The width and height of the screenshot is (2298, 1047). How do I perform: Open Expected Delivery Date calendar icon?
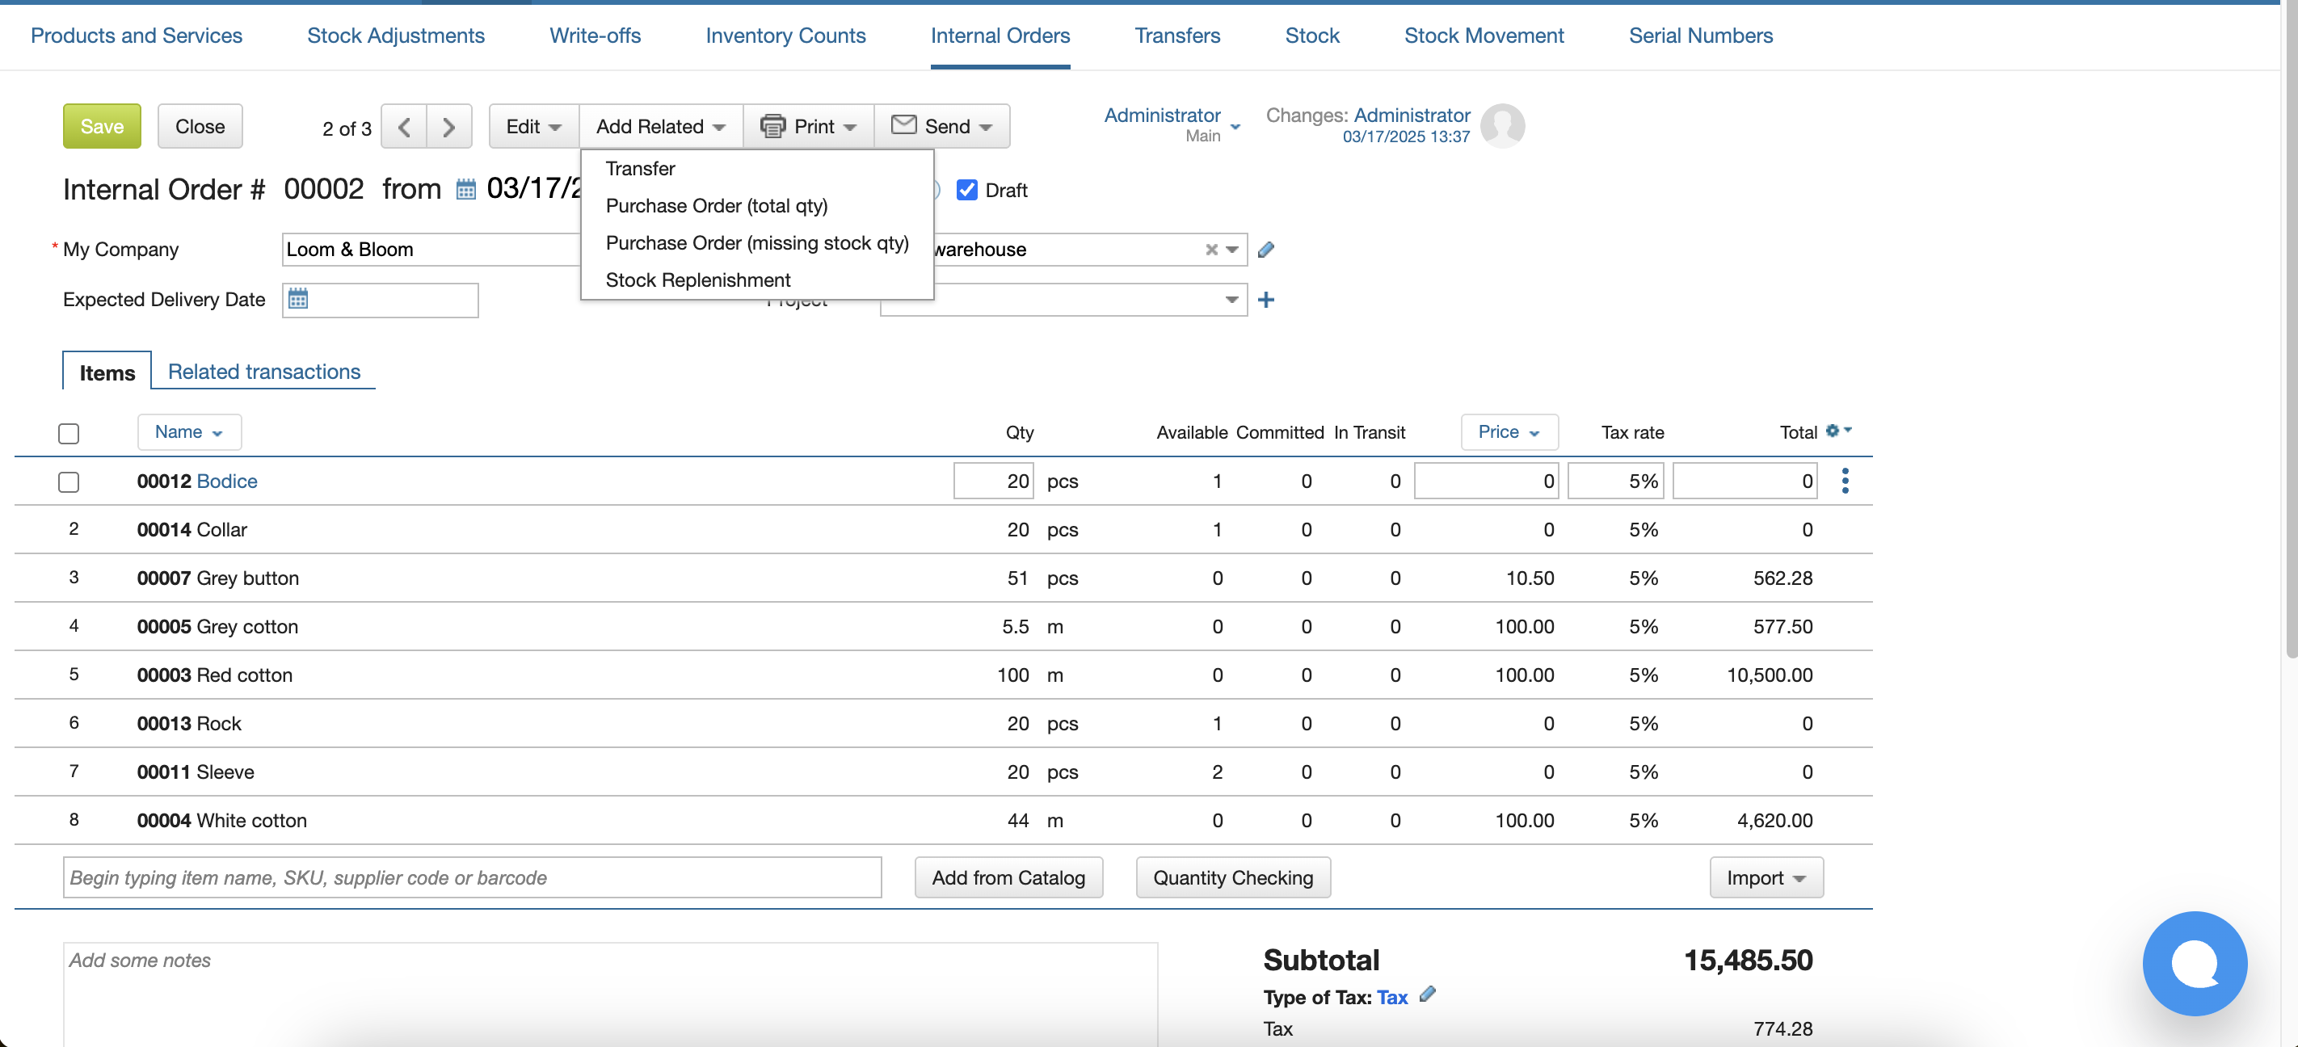click(298, 299)
